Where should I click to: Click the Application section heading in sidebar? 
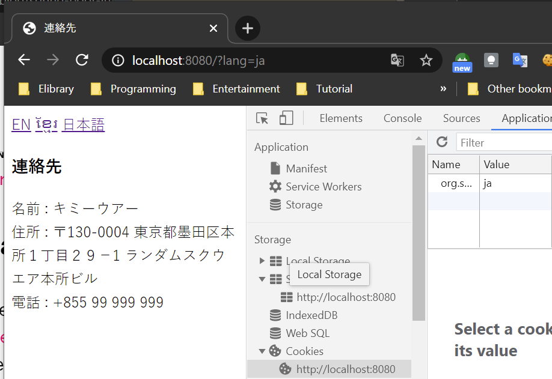[x=281, y=147]
